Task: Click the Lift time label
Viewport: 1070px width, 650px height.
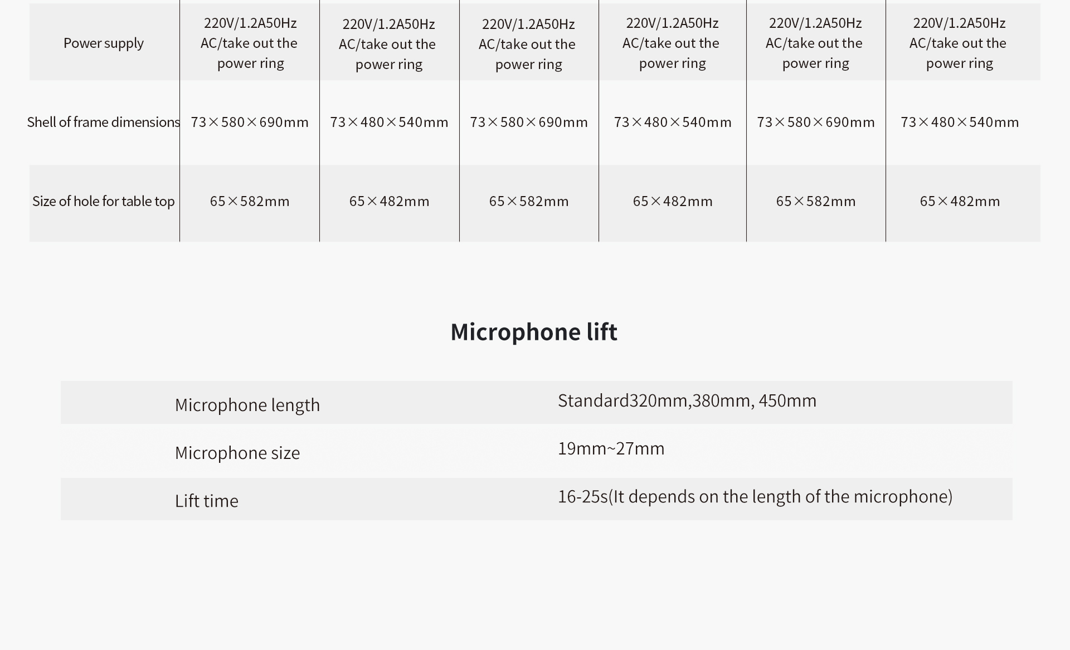Action: [x=207, y=501]
